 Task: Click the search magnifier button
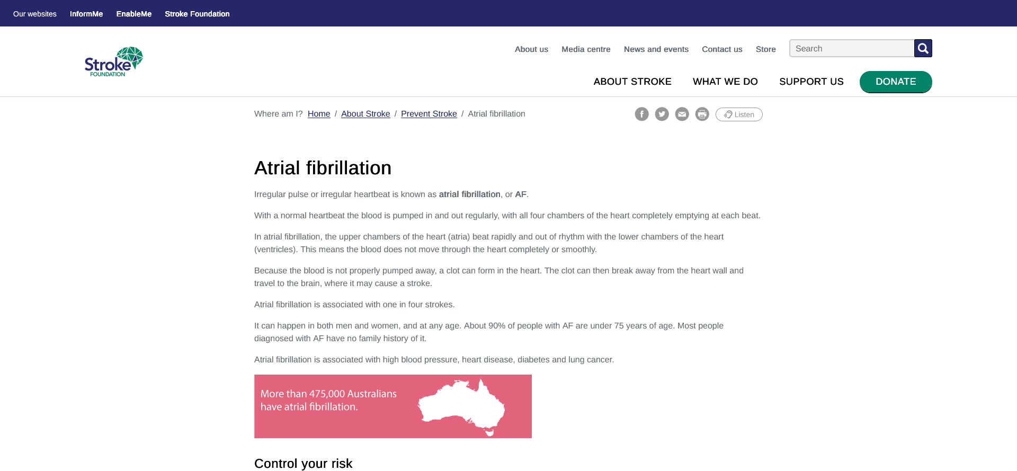pos(923,49)
